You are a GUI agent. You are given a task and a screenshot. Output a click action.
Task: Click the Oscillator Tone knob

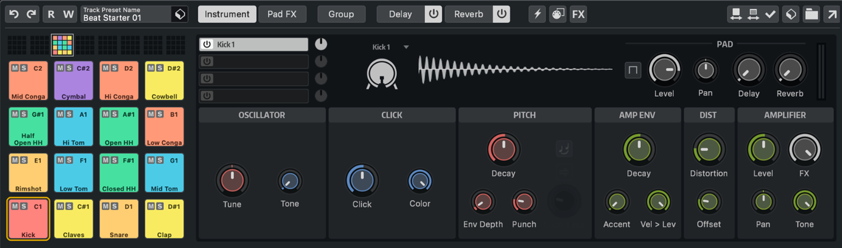pyautogui.click(x=290, y=181)
